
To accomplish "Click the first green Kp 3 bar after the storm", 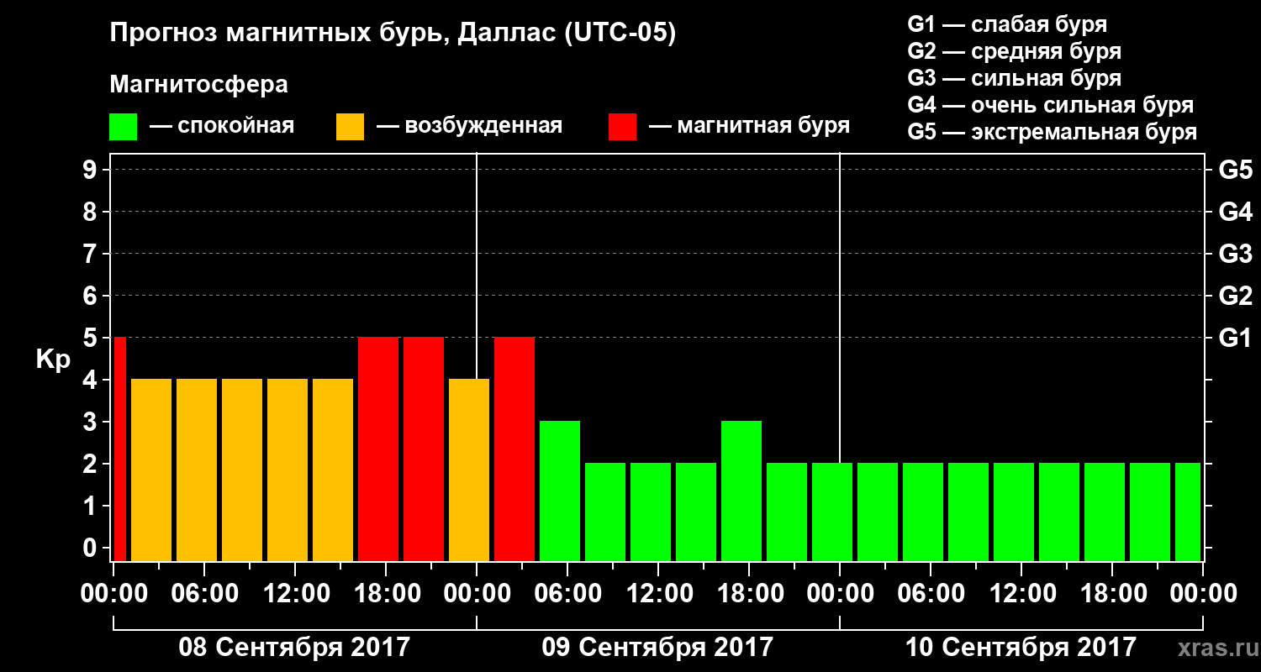I will click(x=560, y=491).
